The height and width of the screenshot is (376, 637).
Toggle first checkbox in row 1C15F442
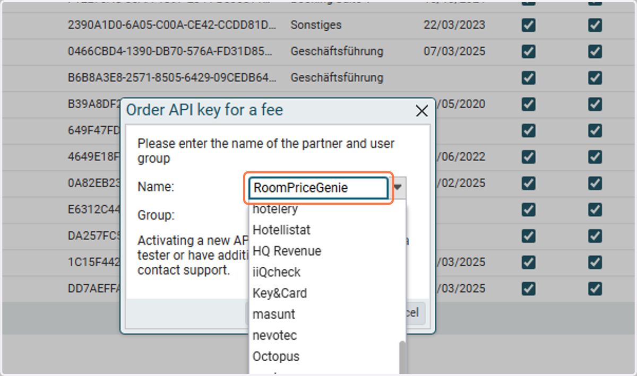point(528,263)
